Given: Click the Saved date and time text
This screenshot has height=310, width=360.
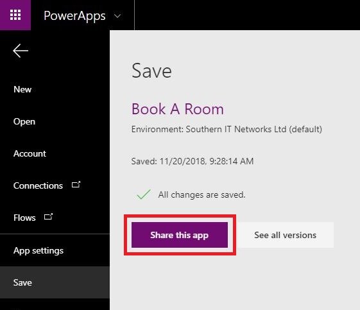Looking at the screenshot, I should (193, 161).
